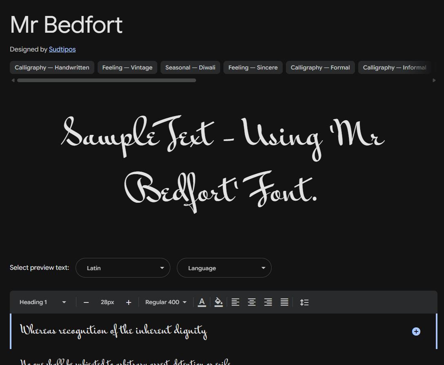The height and width of the screenshot is (365, 444).
Task: Open the Heading 1 style dropdown
Action: (43, 302)
